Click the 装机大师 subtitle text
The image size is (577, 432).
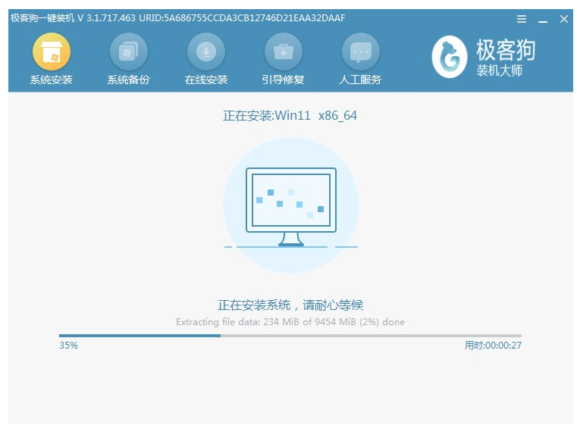coord(500,70)
